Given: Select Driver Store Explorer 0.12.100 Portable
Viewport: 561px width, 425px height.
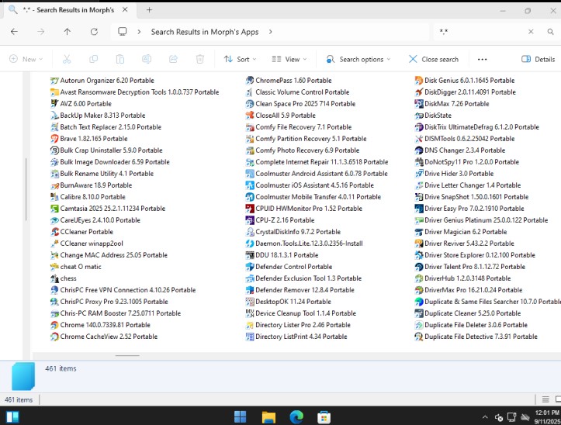Looking at the screenshot, I should coord(475,255).
